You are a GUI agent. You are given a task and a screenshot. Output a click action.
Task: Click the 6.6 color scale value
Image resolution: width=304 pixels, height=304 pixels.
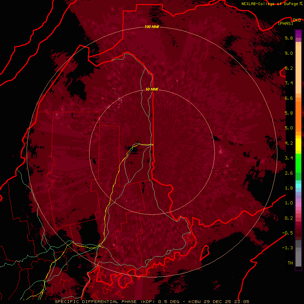(289, 98)
